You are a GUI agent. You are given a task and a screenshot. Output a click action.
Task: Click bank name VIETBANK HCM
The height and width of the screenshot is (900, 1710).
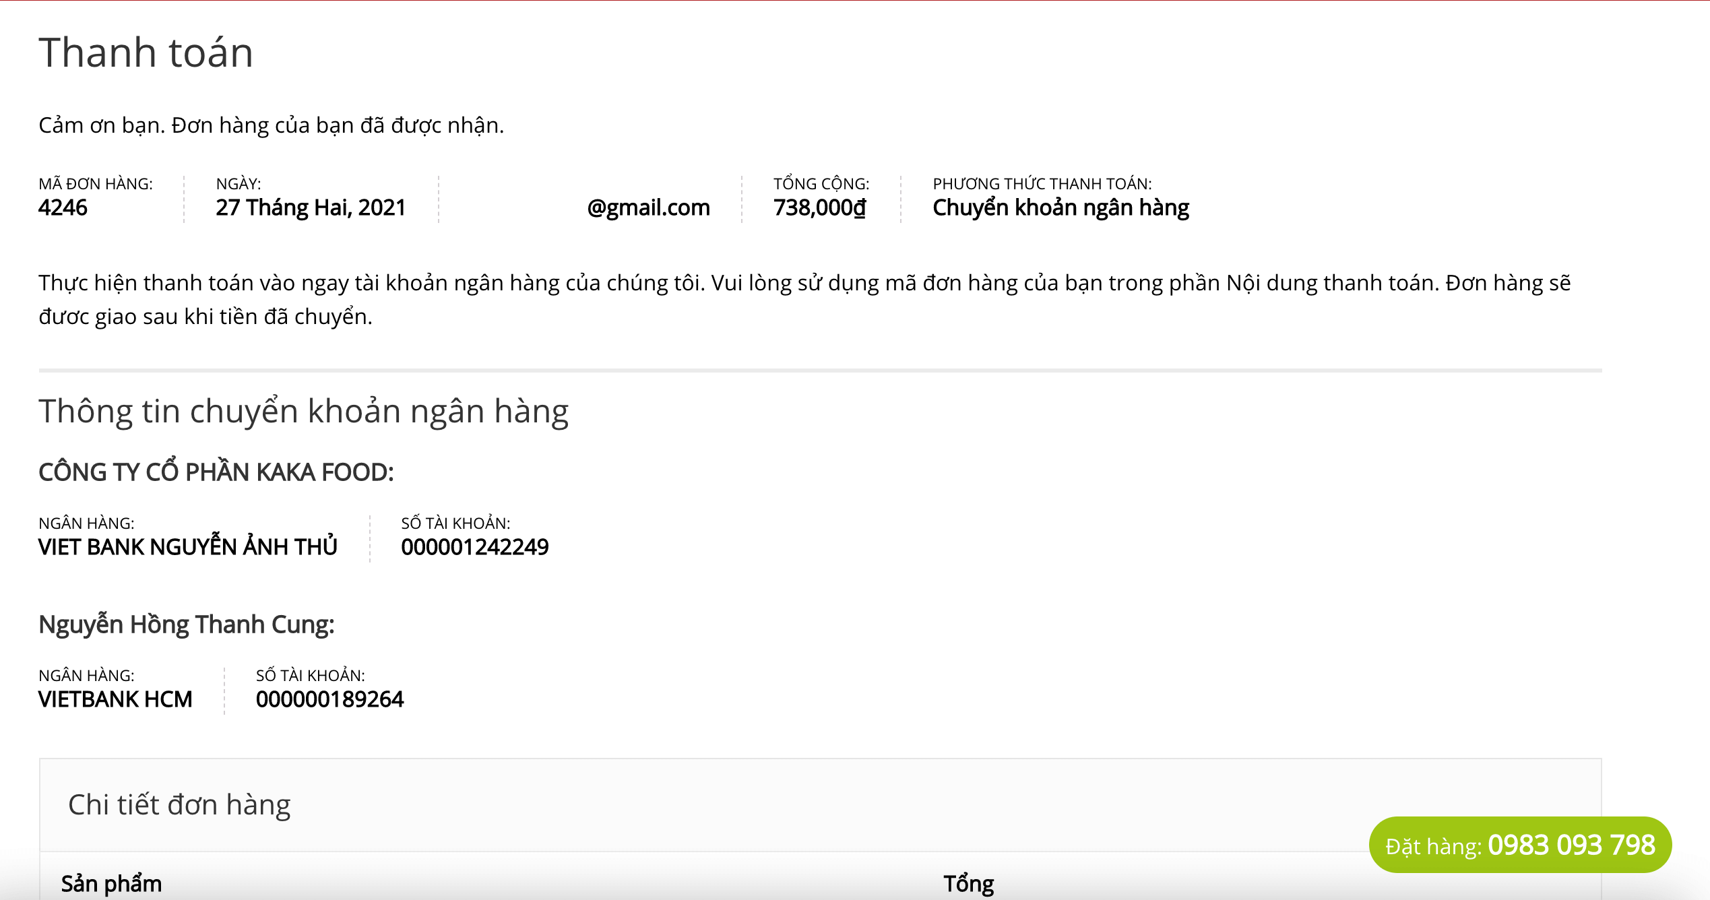115,699
